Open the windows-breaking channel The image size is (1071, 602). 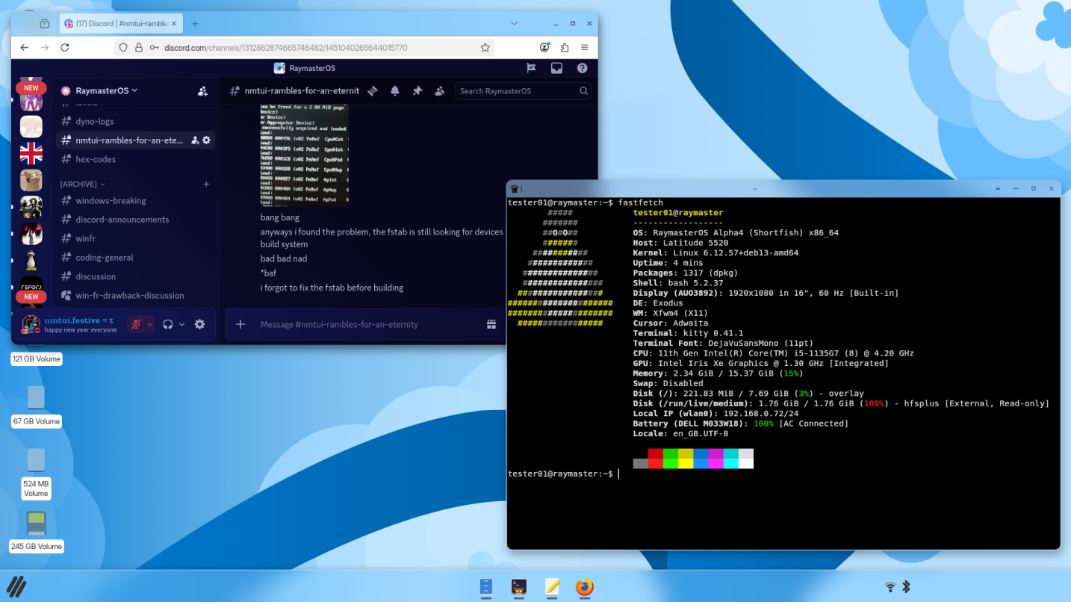pos(135,201)
